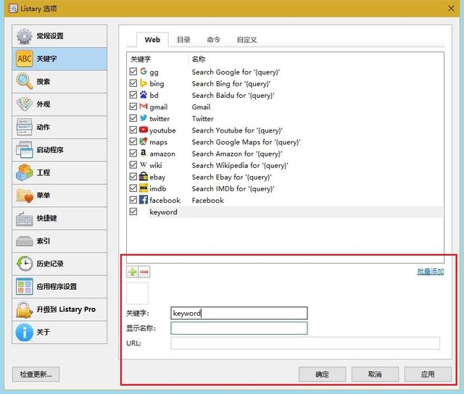
Task: Select the ABC keywords section
Action: [x=59, y=59]
